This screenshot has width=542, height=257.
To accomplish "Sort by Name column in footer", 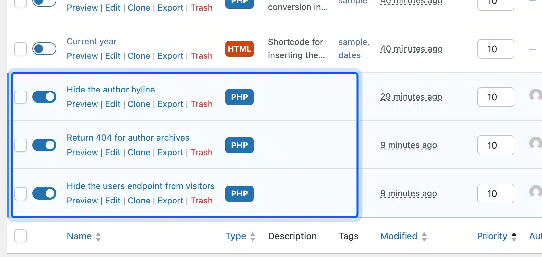I will coord(84,236).
